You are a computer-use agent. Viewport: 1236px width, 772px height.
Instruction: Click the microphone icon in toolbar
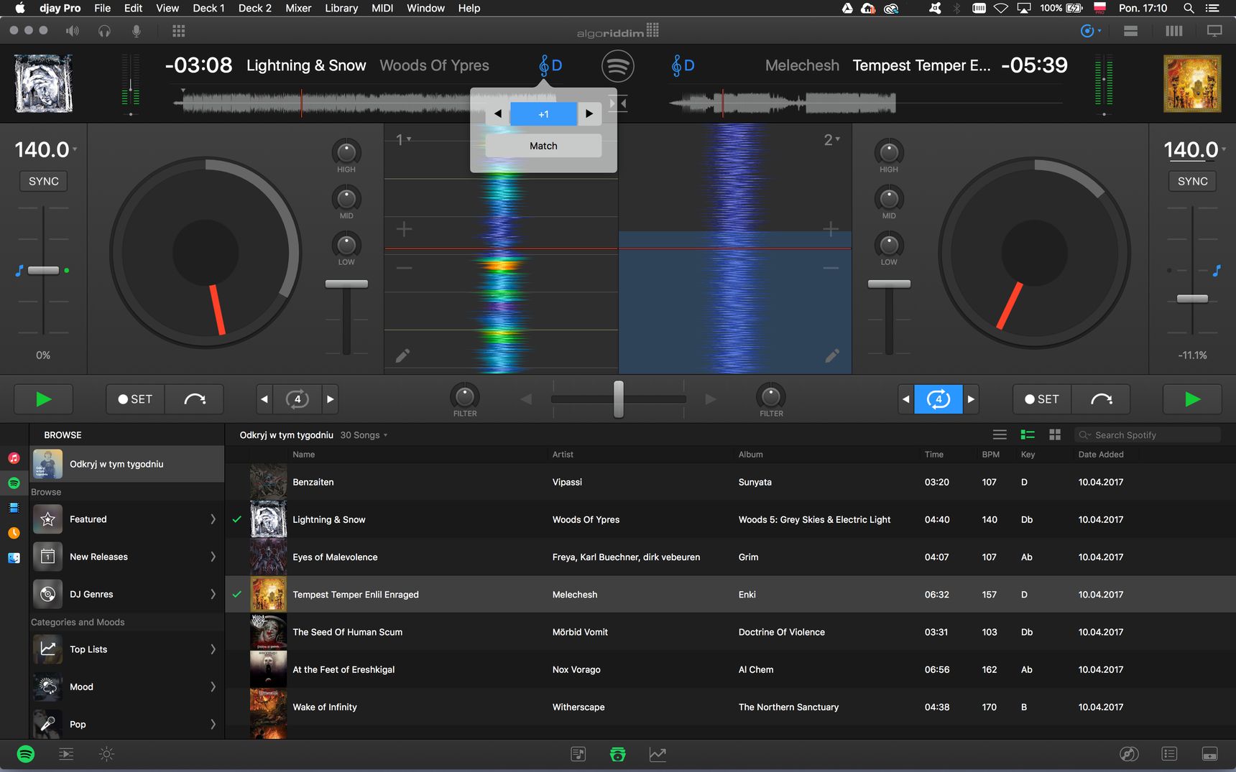(x=136, y=31)
